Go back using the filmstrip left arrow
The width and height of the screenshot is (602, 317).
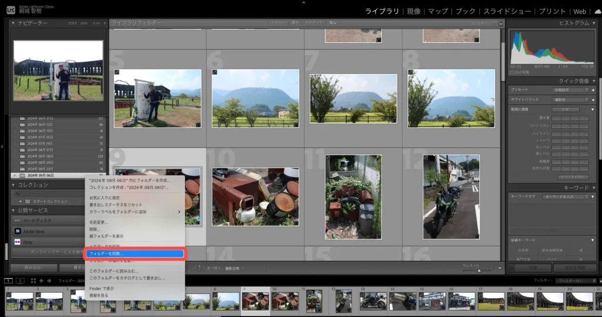[x=42, y=281]
